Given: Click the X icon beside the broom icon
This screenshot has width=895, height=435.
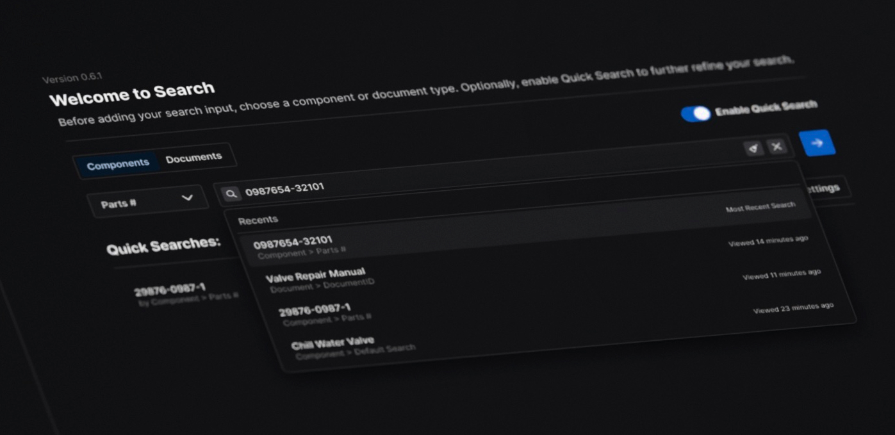Looking at the screenshot, I should tap(777, 147).
